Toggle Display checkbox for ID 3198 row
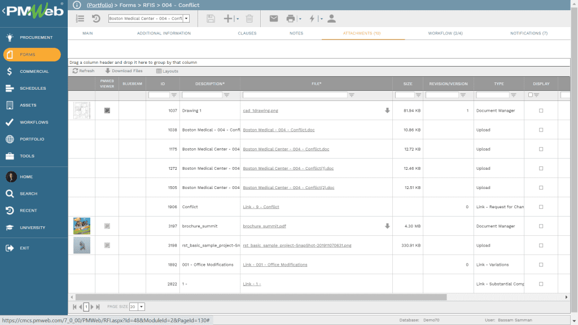Viewport: 578px width, 325px height. (x=541, y=245)
